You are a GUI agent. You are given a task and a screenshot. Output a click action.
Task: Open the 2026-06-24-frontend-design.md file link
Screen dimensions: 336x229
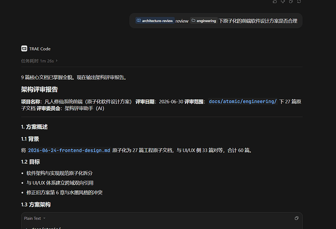(69, 150)
